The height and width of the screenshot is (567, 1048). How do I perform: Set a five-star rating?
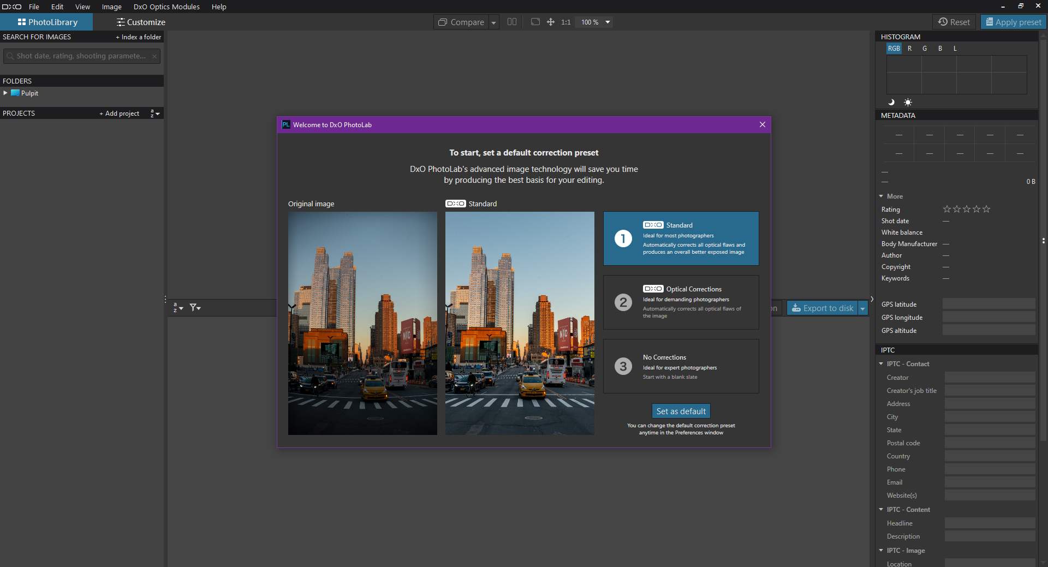[x=986, y=209]
